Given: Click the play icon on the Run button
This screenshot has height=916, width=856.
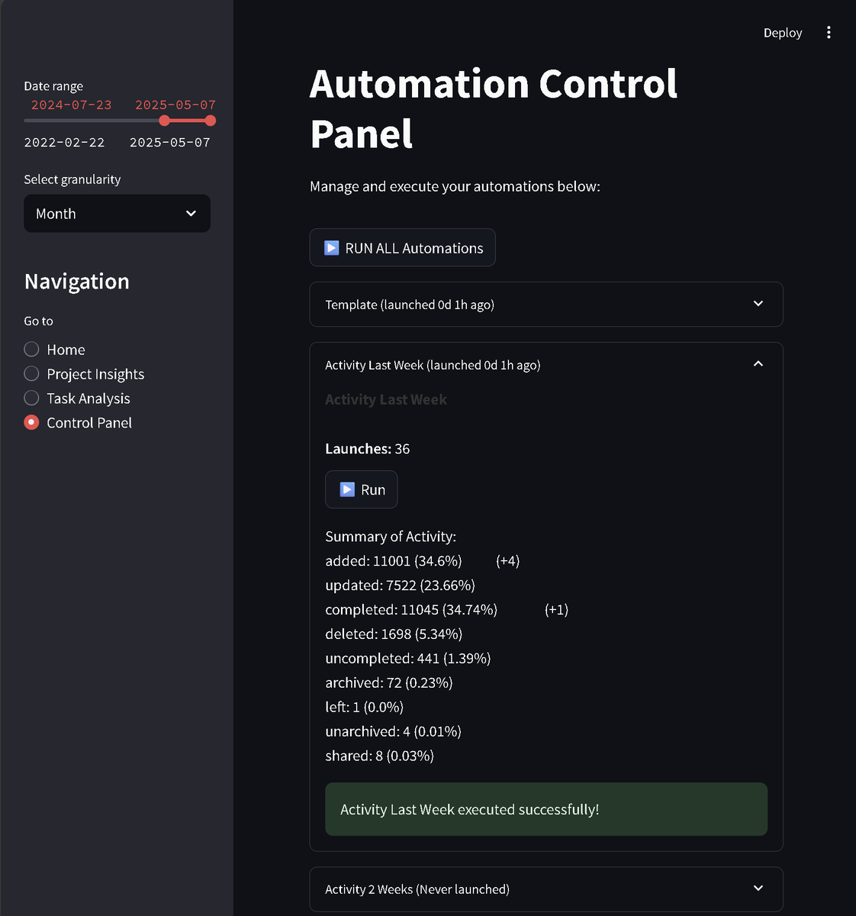Looking at the screenshot, I should (347, 489).
